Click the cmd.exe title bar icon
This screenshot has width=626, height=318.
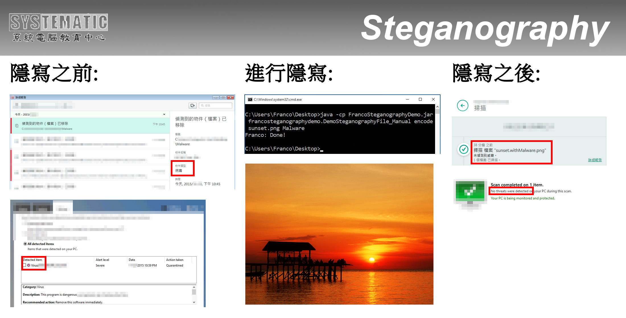(x=250, y=100)
